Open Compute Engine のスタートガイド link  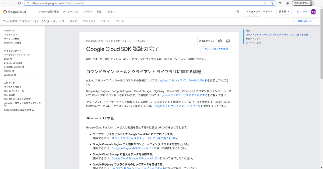(133, 148)
